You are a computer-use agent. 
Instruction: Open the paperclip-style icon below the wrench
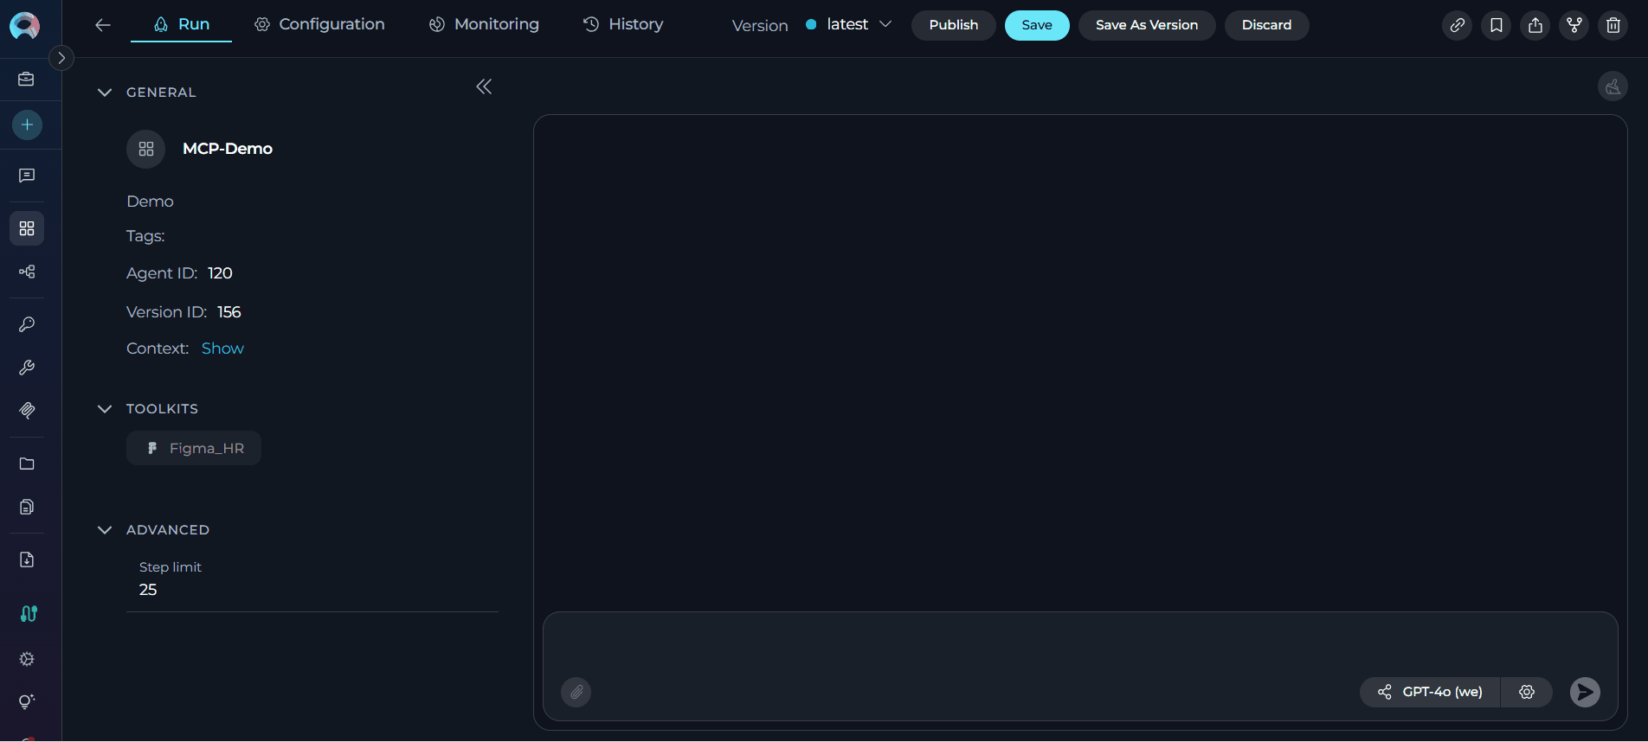click(27, 410)
